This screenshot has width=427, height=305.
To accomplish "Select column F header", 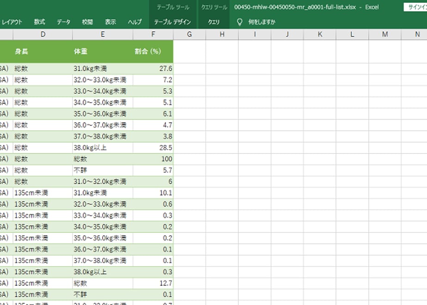I will point(153,34).
